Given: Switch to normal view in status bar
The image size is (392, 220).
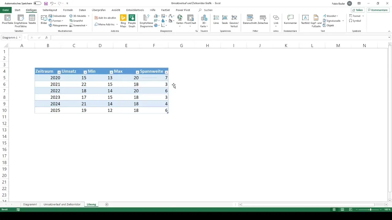Looking at the screenshot, I should click(334, 209).
